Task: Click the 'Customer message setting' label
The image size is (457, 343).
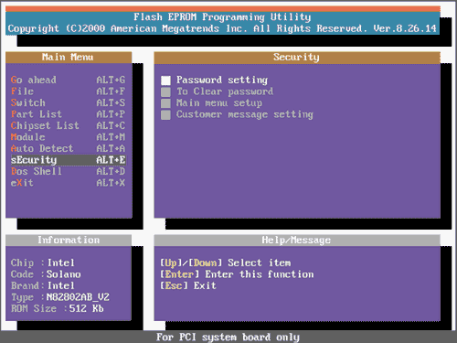Action: point(245,114)
